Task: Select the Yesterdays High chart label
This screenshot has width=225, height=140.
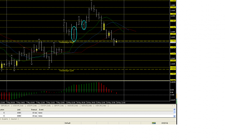Action: (67, 42)
